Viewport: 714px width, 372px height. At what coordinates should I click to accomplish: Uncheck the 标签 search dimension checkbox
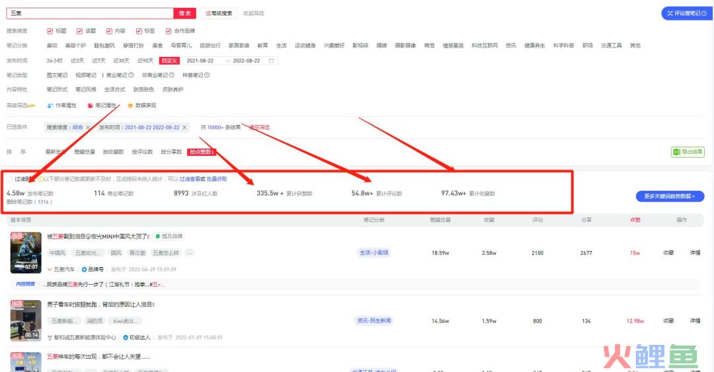139,31
